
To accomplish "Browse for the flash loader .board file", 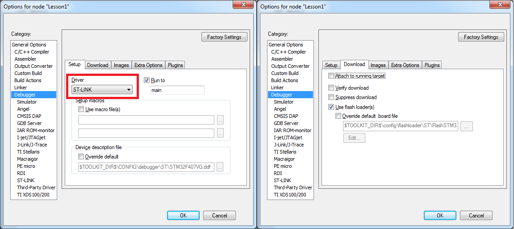I will [x=467, y=126].
